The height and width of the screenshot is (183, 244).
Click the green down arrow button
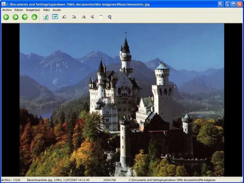(34, 17)
